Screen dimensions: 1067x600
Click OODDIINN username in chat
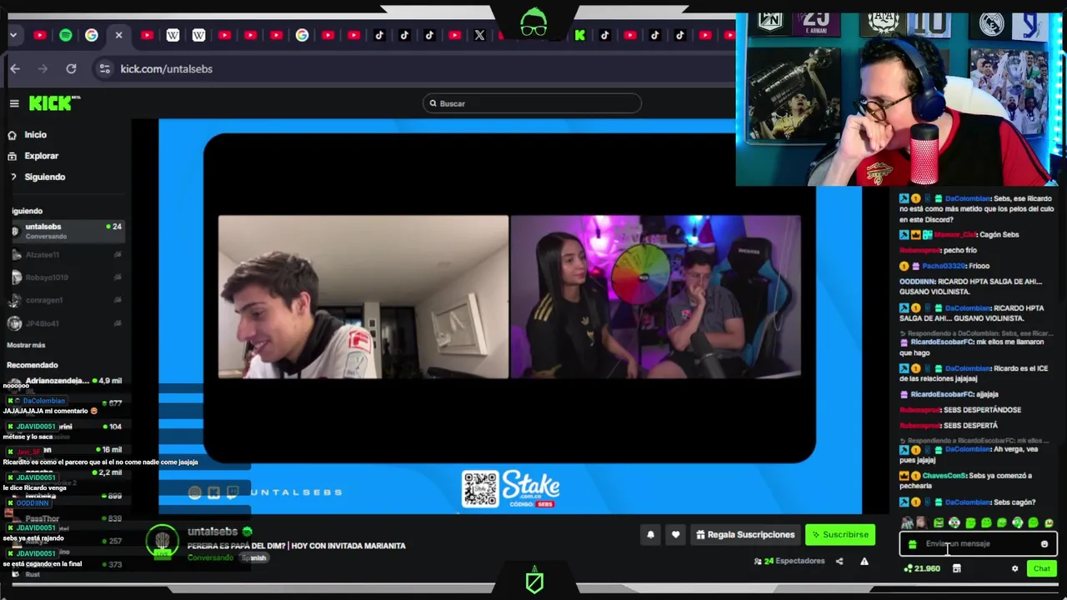(x=917, y=282)
